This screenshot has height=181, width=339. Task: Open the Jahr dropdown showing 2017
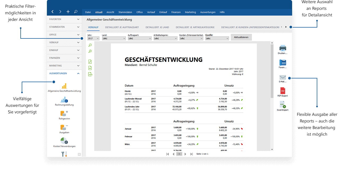(x=93, y=38)
